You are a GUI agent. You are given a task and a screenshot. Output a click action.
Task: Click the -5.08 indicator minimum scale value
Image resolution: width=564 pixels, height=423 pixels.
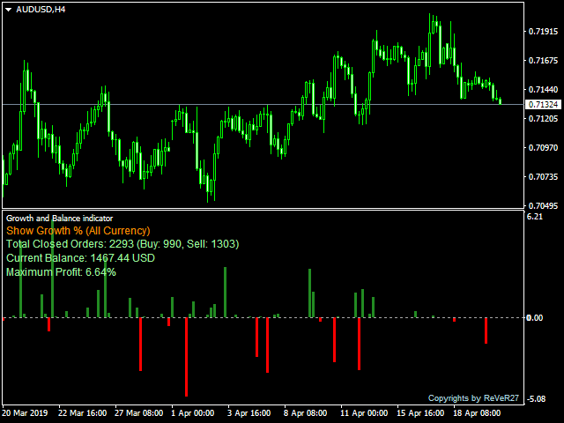coord(536,399)
